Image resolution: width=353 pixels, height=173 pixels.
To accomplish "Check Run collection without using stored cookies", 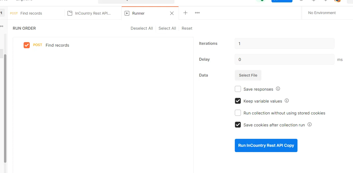I will coord(238,113).
